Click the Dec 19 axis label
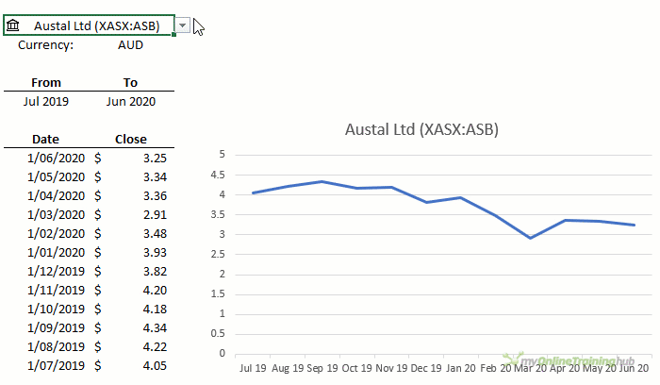Screen dimensions: 660x385 click(426, 368)
